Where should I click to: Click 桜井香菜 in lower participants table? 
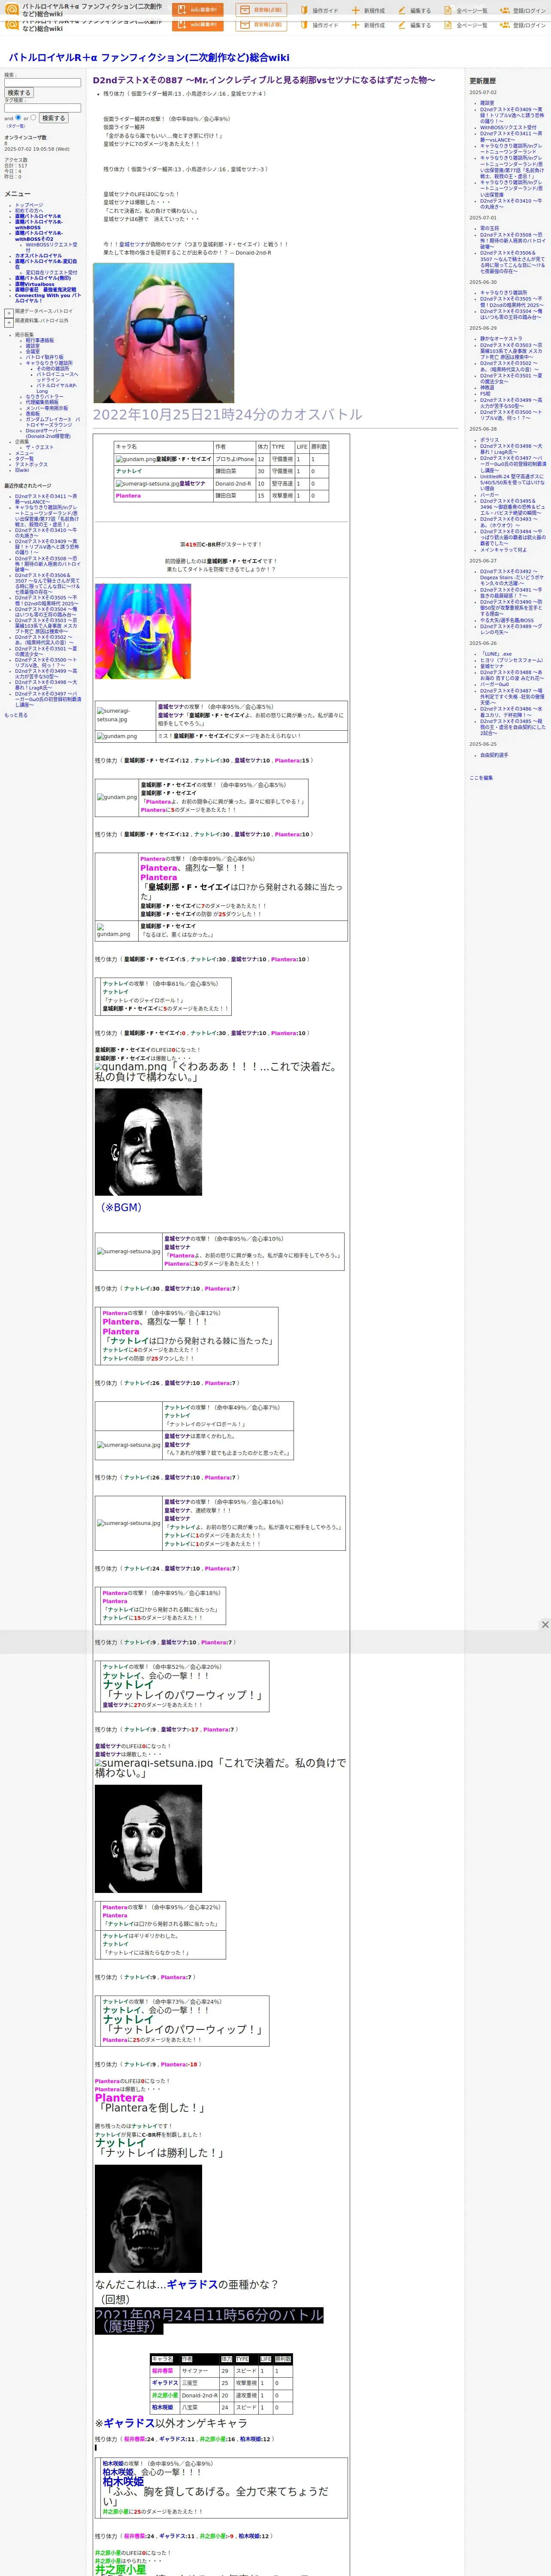[162, 2371]
